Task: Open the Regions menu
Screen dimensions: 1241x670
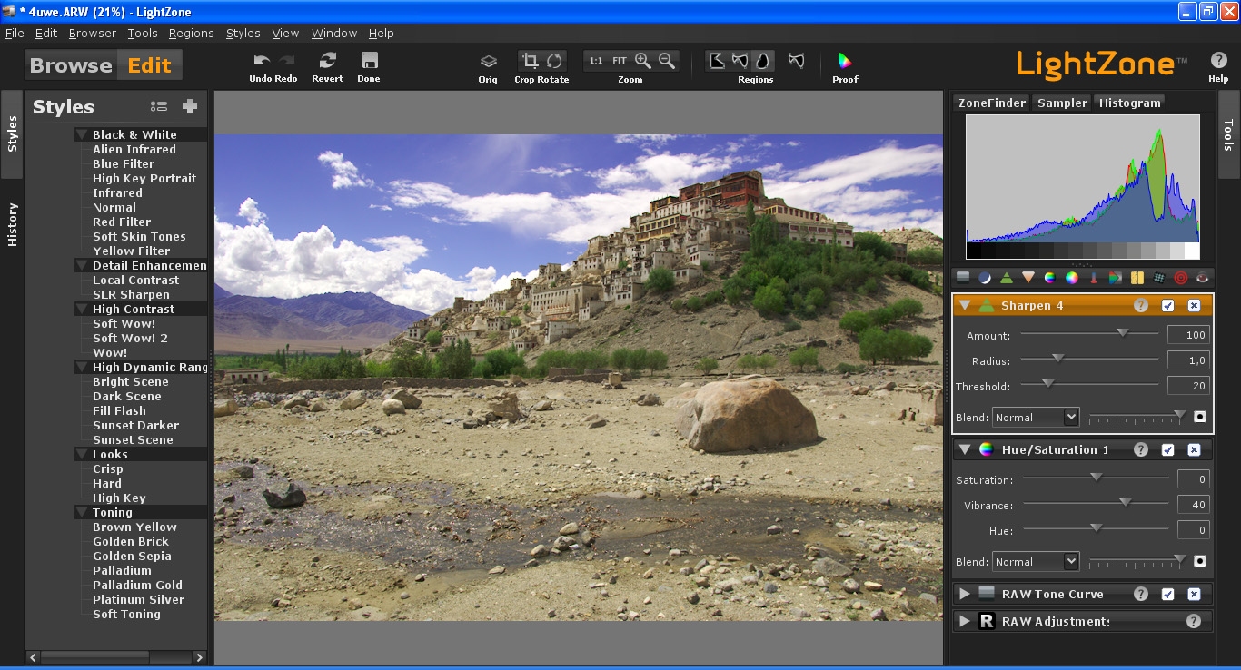Action: click(x=191, y=32)
